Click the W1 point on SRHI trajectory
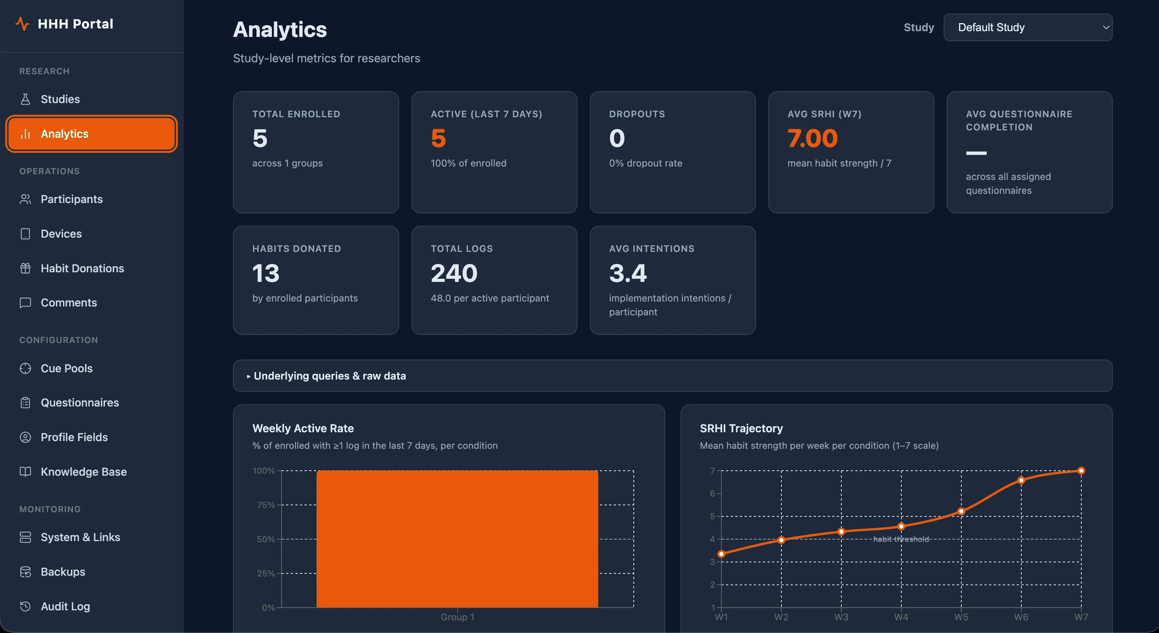This screenshot has height=633, width=1159. pos(721,554)
